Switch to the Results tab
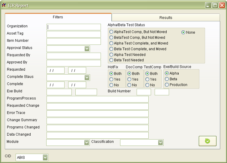Viewport: 227px width, 163px height. tap(166, 18)
